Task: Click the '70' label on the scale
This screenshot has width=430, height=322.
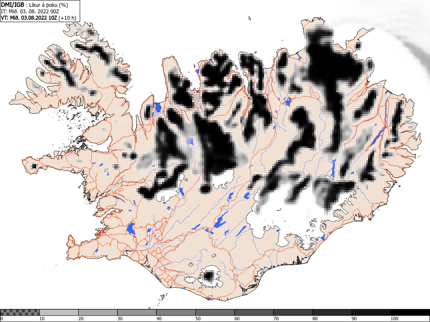Action: pos(276,319)
